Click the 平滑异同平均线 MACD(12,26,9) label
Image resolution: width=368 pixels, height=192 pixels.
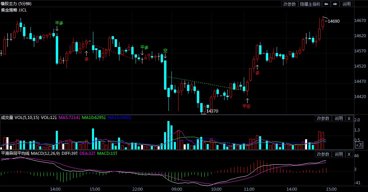tap(30, 153)
